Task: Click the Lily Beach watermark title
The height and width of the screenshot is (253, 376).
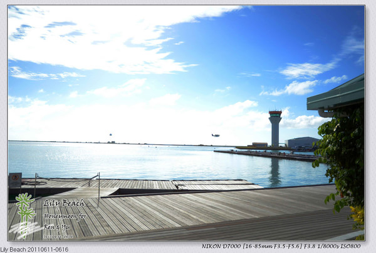Action: [63, 203]
